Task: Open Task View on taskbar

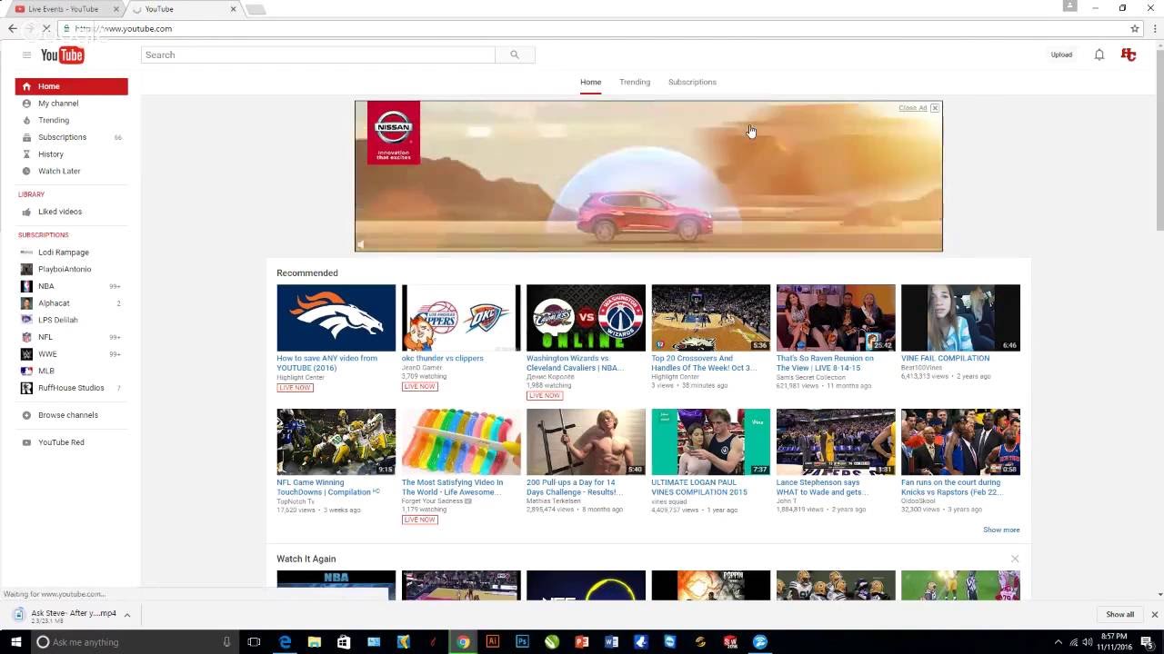Action: coord(254,642)
